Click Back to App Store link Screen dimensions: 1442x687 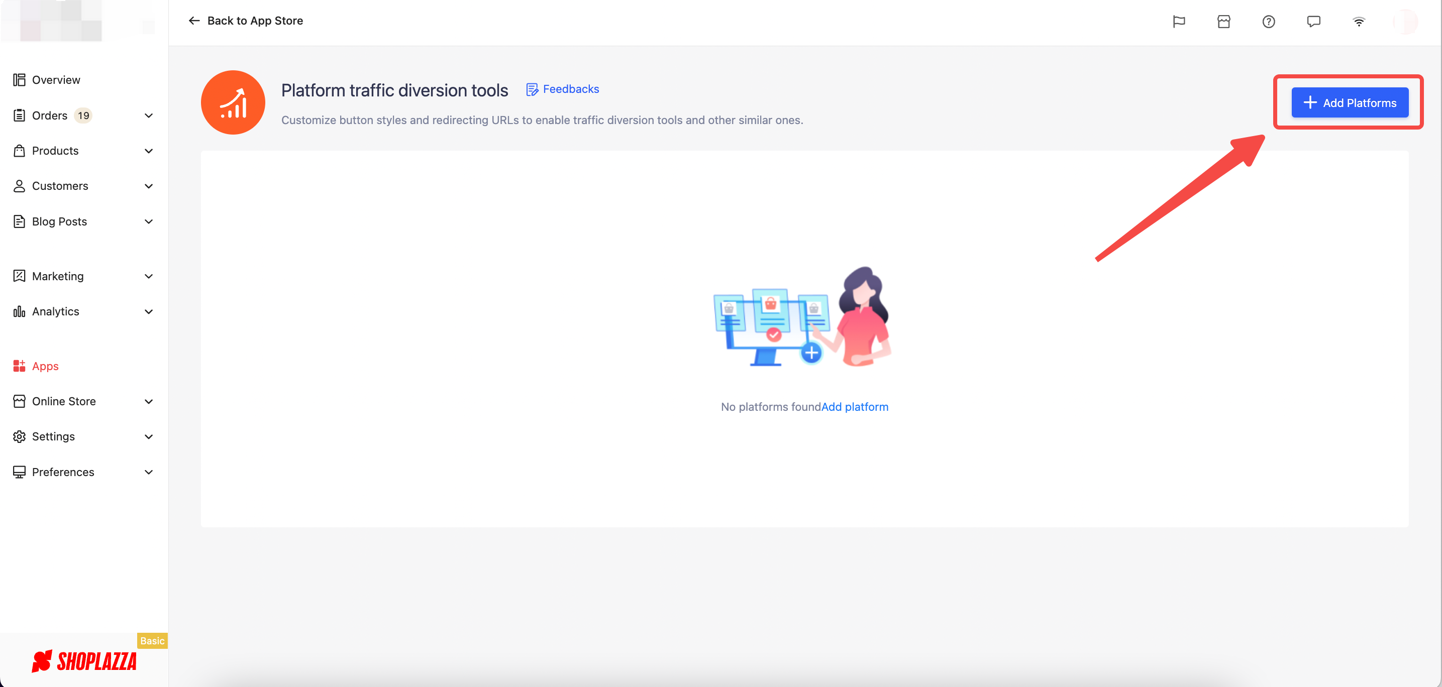tap(246, 21)
